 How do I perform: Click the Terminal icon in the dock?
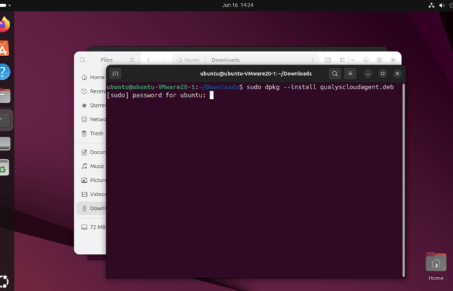coord(5,120)
